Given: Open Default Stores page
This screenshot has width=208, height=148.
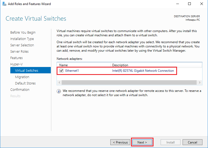Looking at the screenshot, I should click(25, 83).
